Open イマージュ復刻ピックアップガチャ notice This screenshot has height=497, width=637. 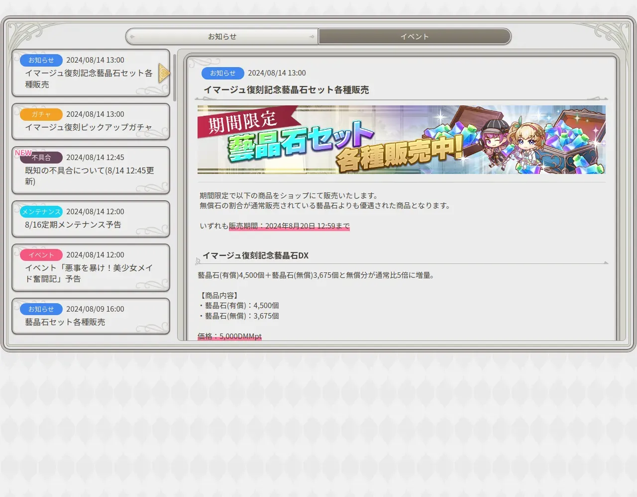point(91,122)
